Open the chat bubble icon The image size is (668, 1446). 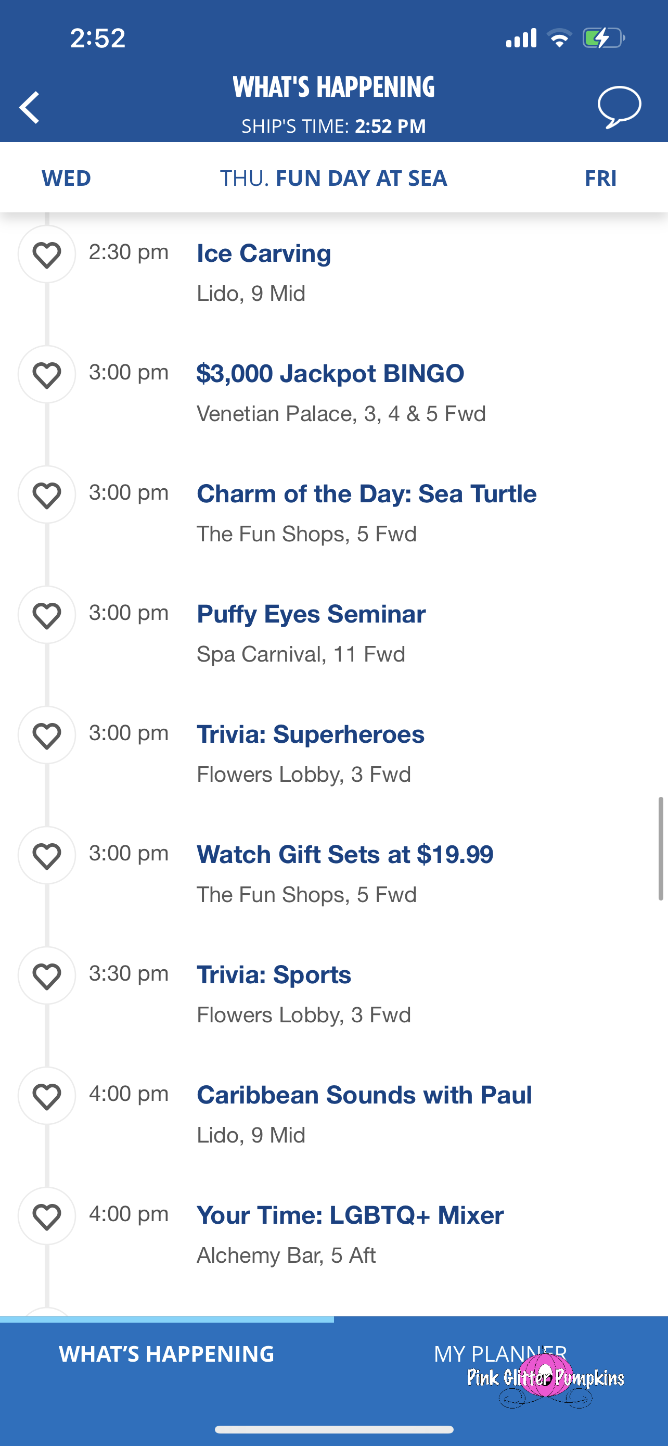click(619, 107)
